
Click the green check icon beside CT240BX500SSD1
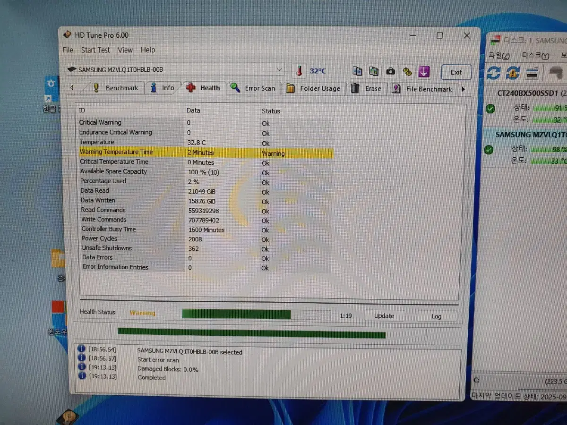click(490, 109)
